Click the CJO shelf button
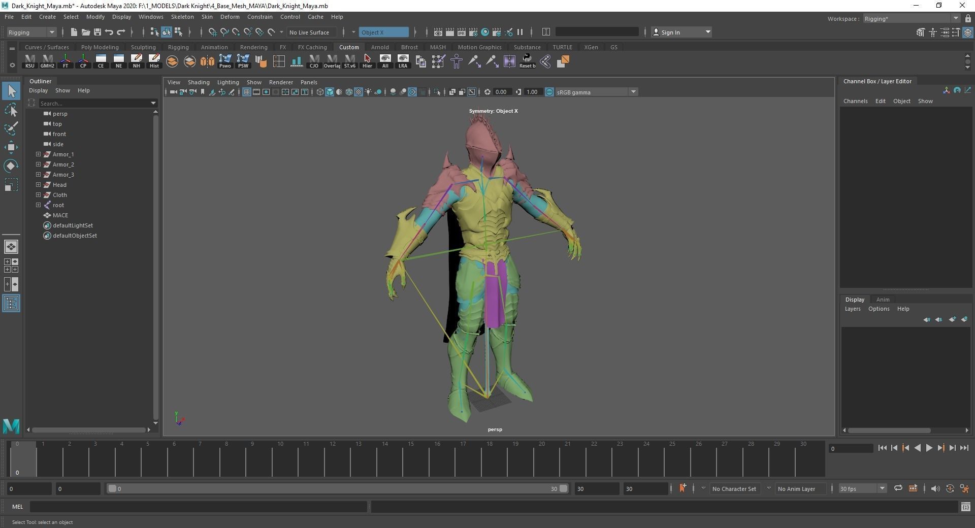Screen dimensions: 975x528 click(x=314, y=61)
